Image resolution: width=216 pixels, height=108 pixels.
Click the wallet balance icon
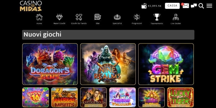[144, 6]
